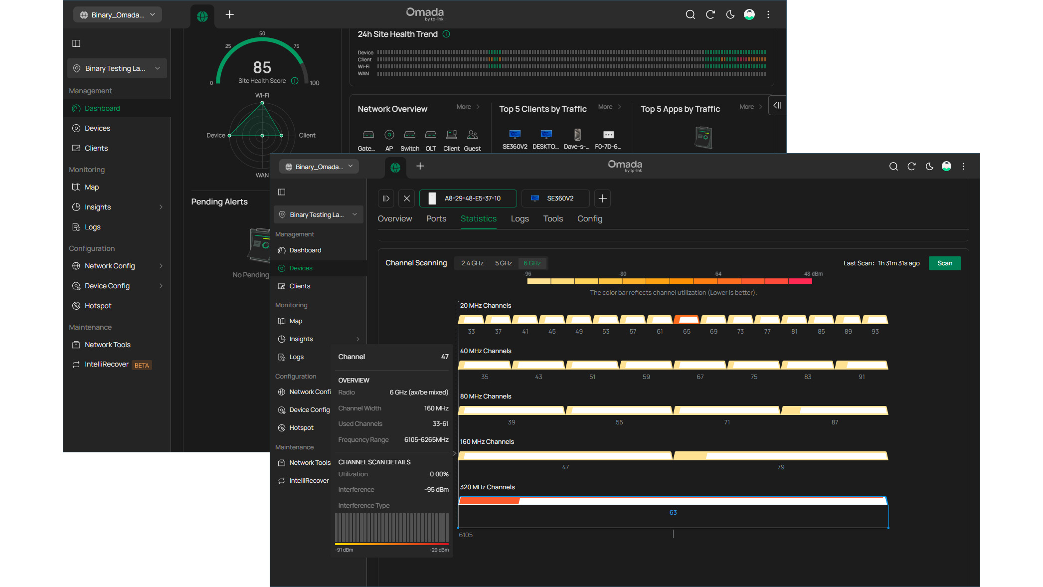Click green globe tab in back window

pyautogui.click(x=202, y=16)
